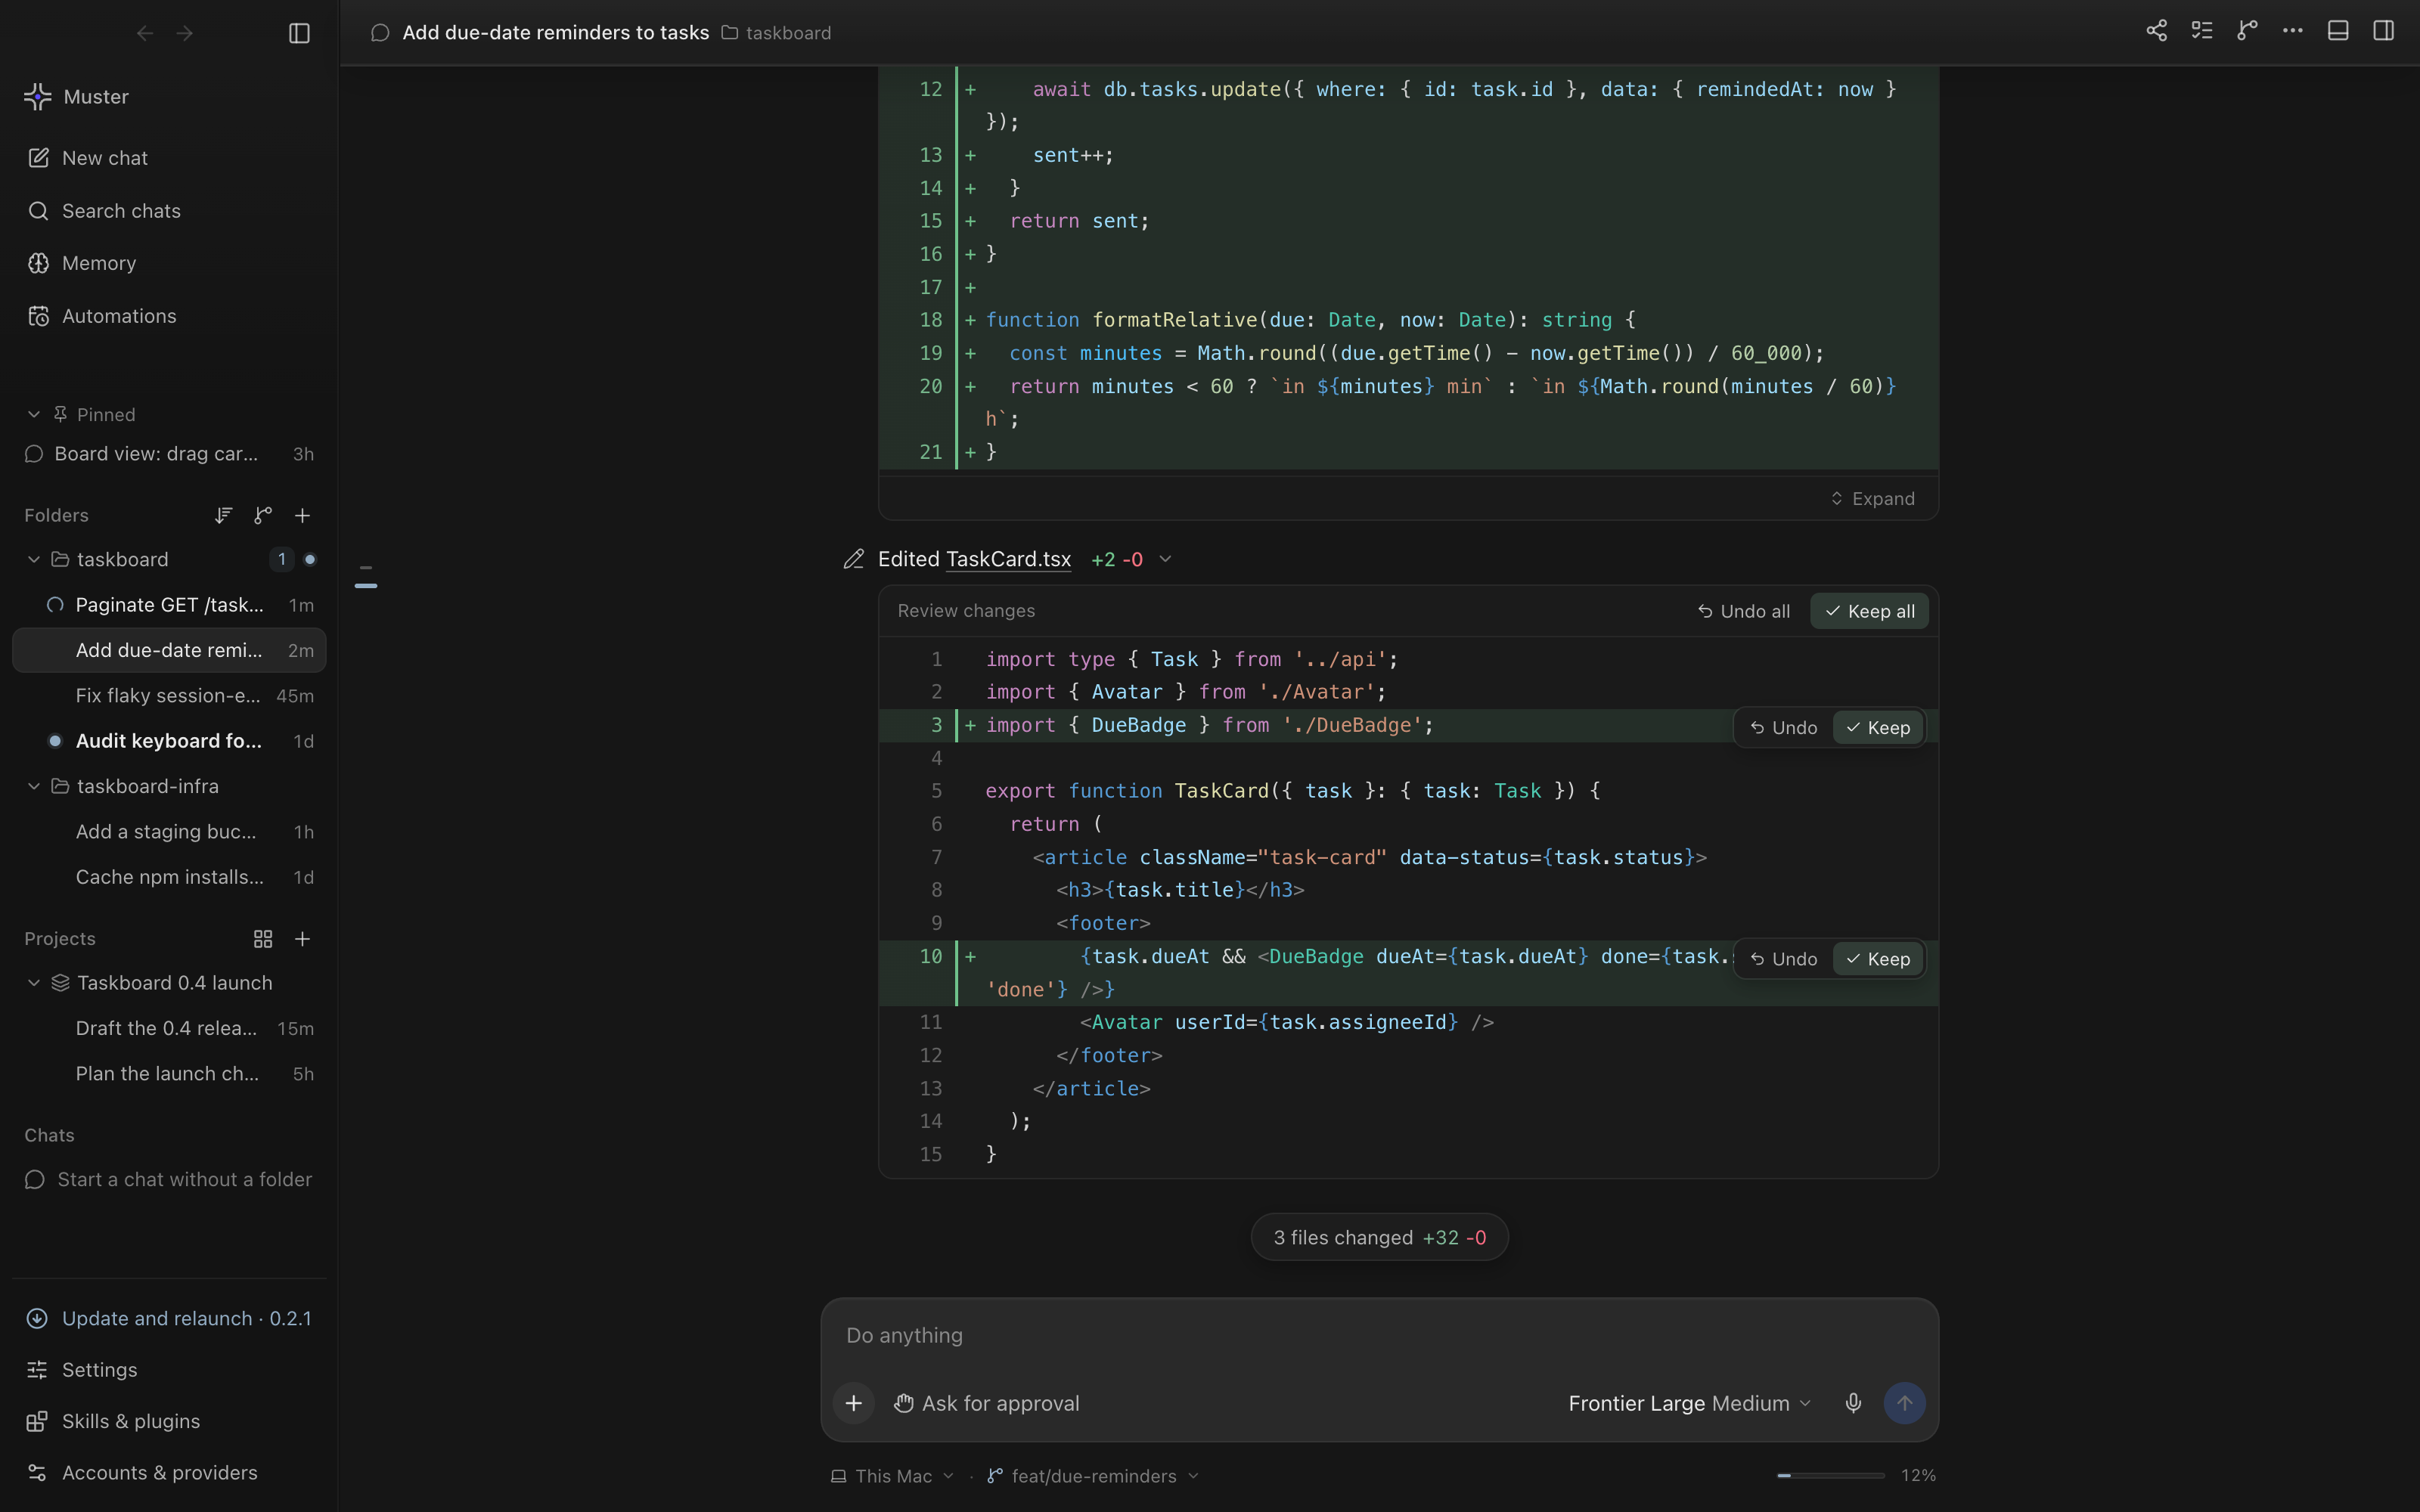Go back with the left arrow
The image size is (2420, 1512).
point(145,33)
